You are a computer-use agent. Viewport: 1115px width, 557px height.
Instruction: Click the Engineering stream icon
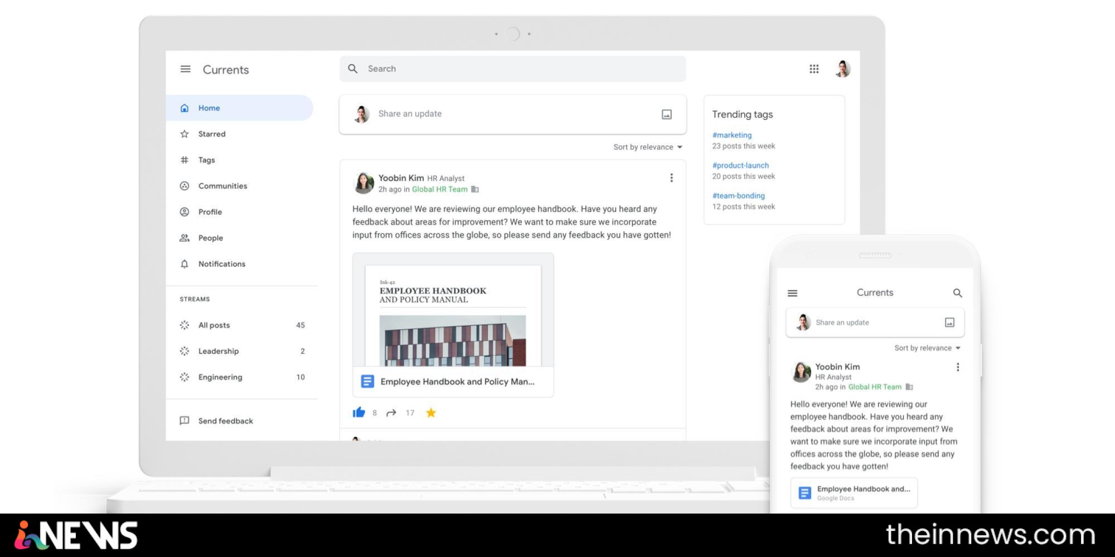[x=185, y=377]
